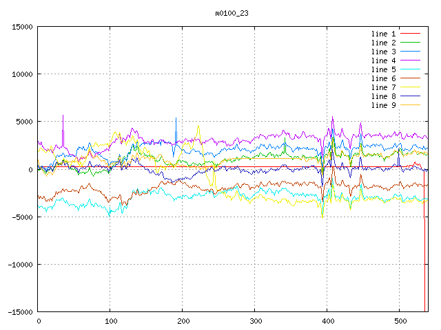Select the 'line 2' legend label
The height and width of the screenshot is (330, 441).
click(x=383, y=43)
